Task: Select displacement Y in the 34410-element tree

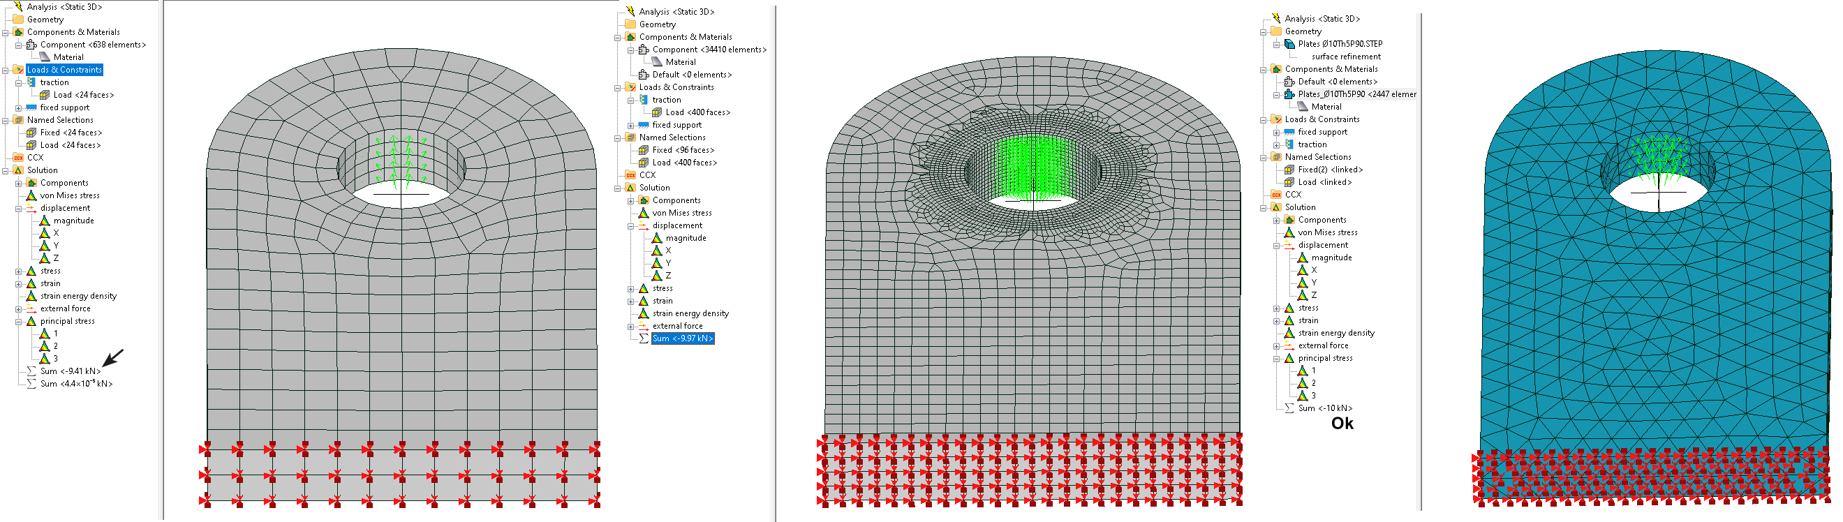Action: click(668, 263)
